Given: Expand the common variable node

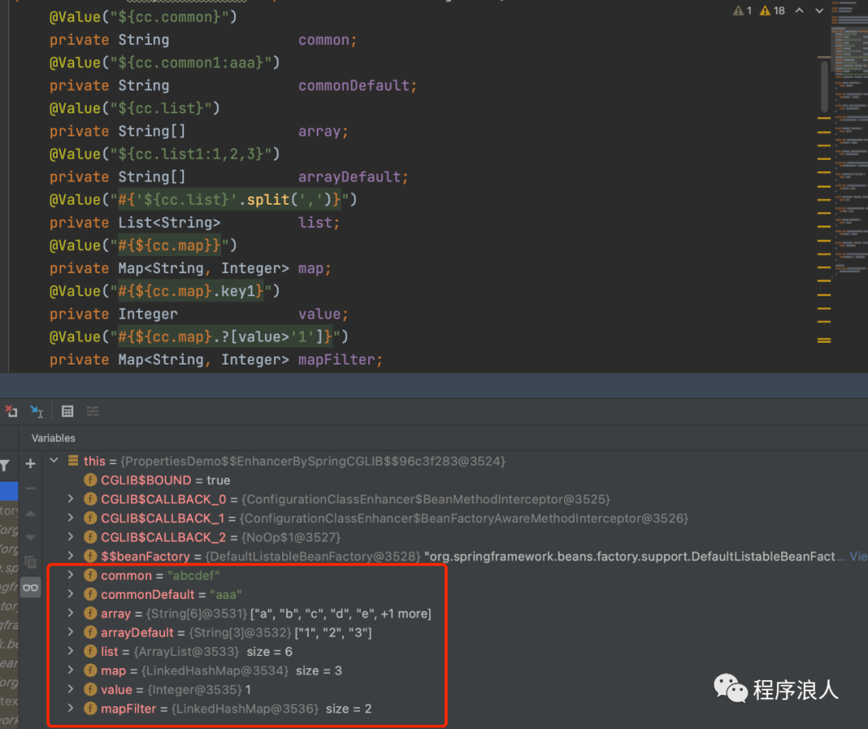Looking at the screenshot, I should pyautogui.click(x=70, y=575).
